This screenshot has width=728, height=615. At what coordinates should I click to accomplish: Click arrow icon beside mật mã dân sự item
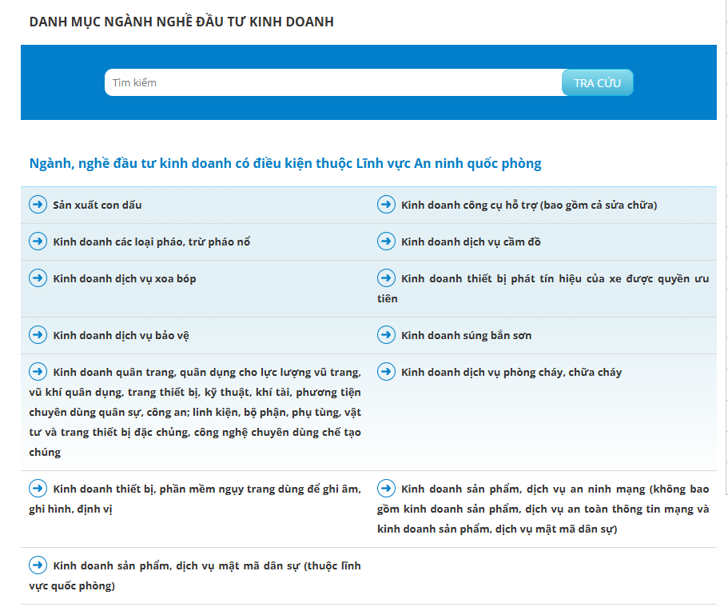pyautogui.click(x=38, y=565)
